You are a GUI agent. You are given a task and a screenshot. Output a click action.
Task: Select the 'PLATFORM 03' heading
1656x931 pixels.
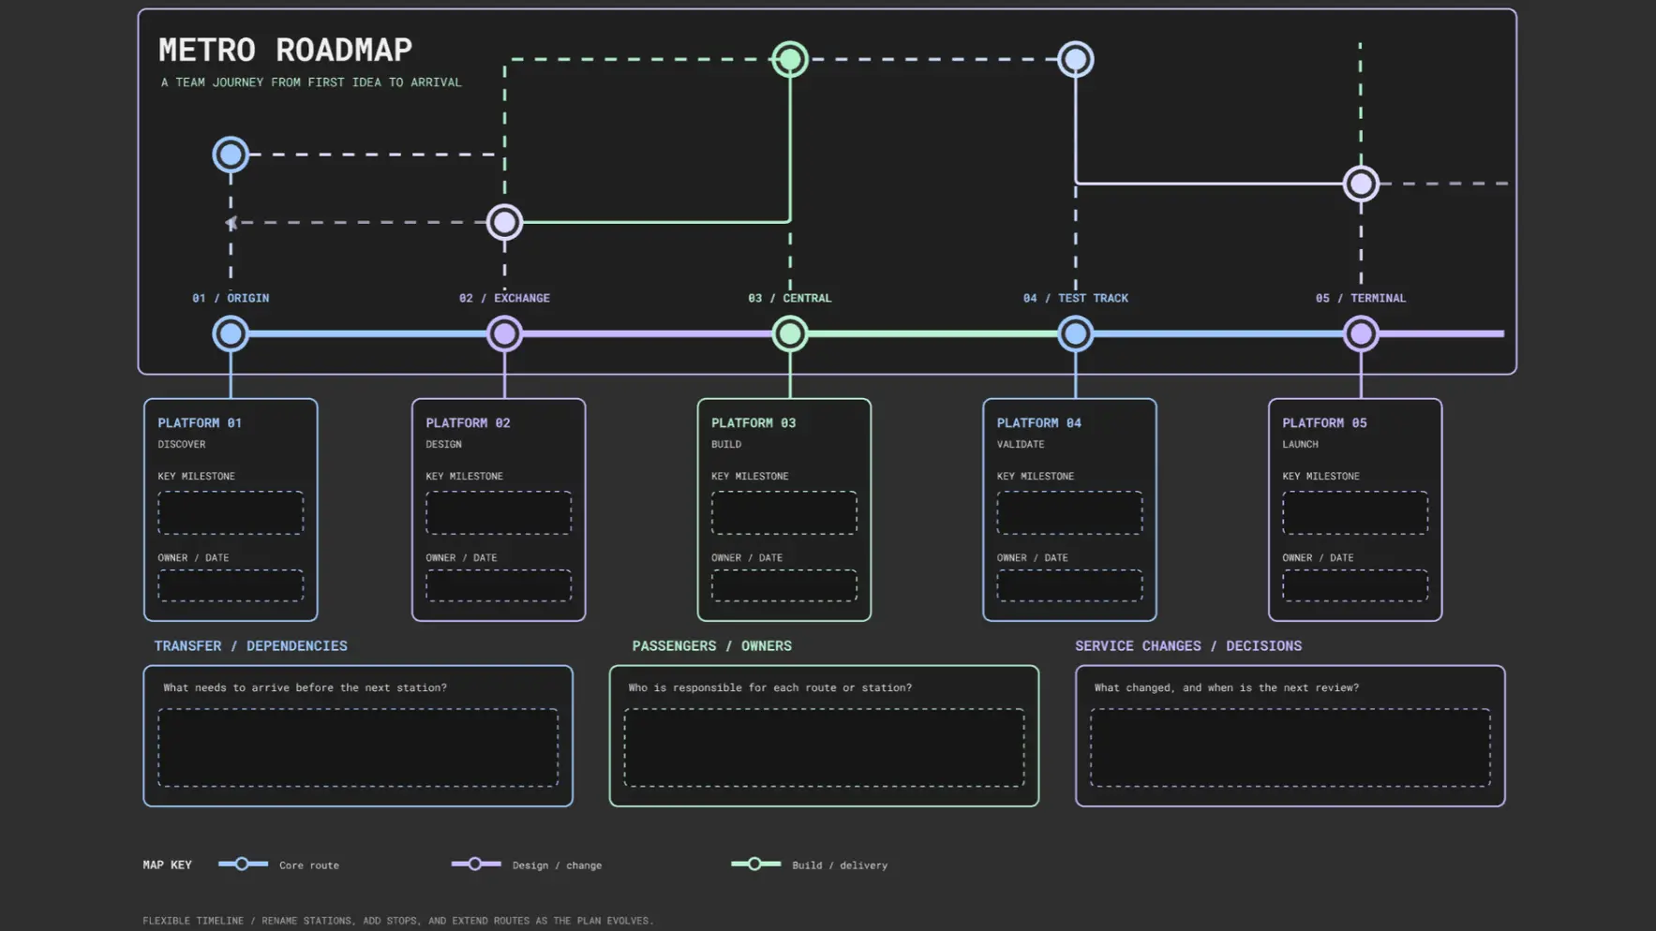(753, 423)
